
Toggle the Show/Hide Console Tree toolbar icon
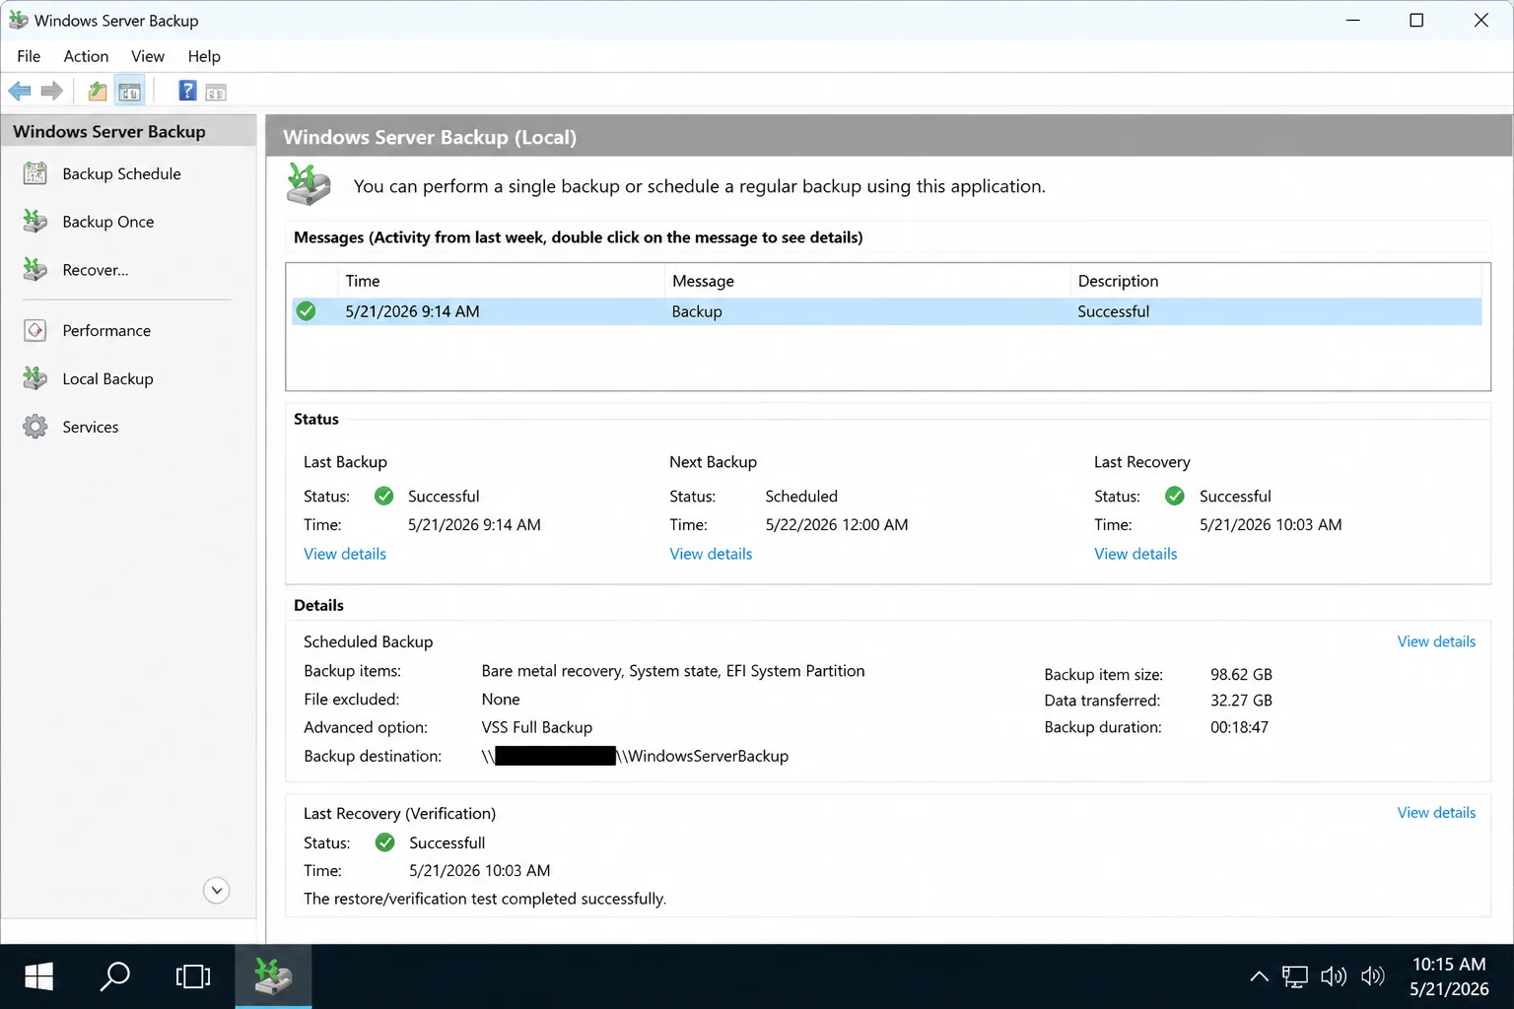pos(129,92)
